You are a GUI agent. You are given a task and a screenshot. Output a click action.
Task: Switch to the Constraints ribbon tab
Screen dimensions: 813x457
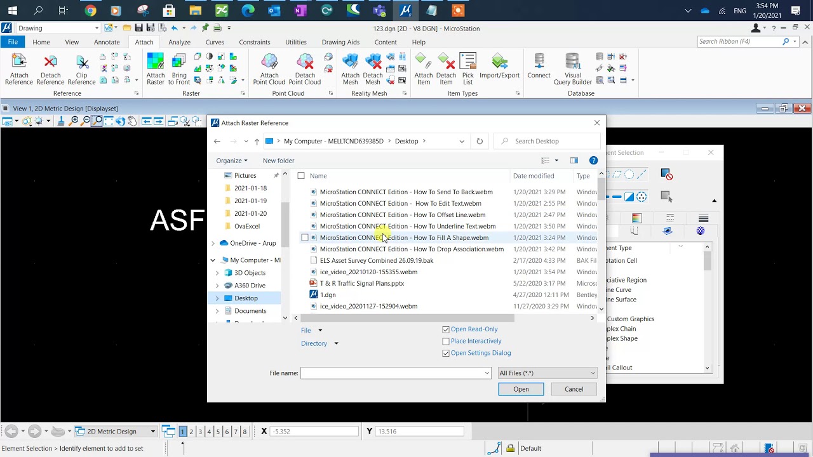(255, 42)
